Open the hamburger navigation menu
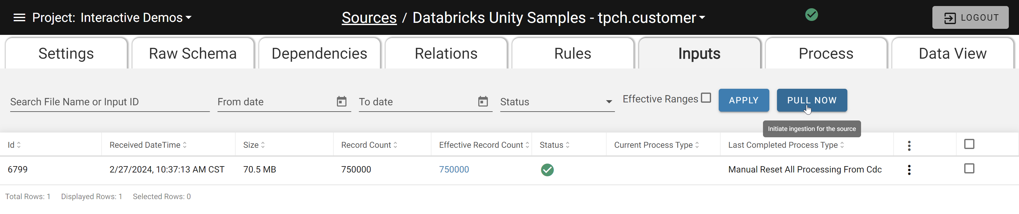Screen dimensions: 1019x214 pos(19,18)
